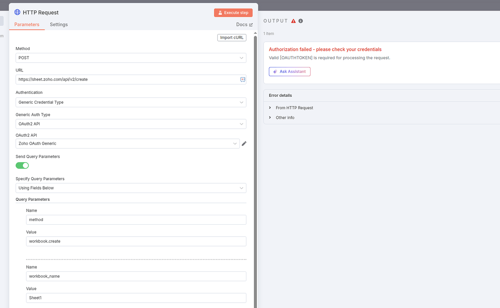Open the expression editor icon in URL field
Screen dimensions: 500x308
pyautogui.click(x=242, y=79)
